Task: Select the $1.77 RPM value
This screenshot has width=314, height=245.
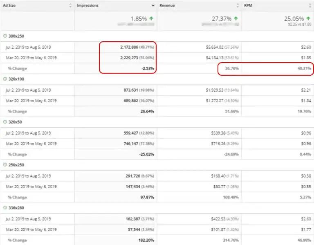Action: [x=306, y=229]
